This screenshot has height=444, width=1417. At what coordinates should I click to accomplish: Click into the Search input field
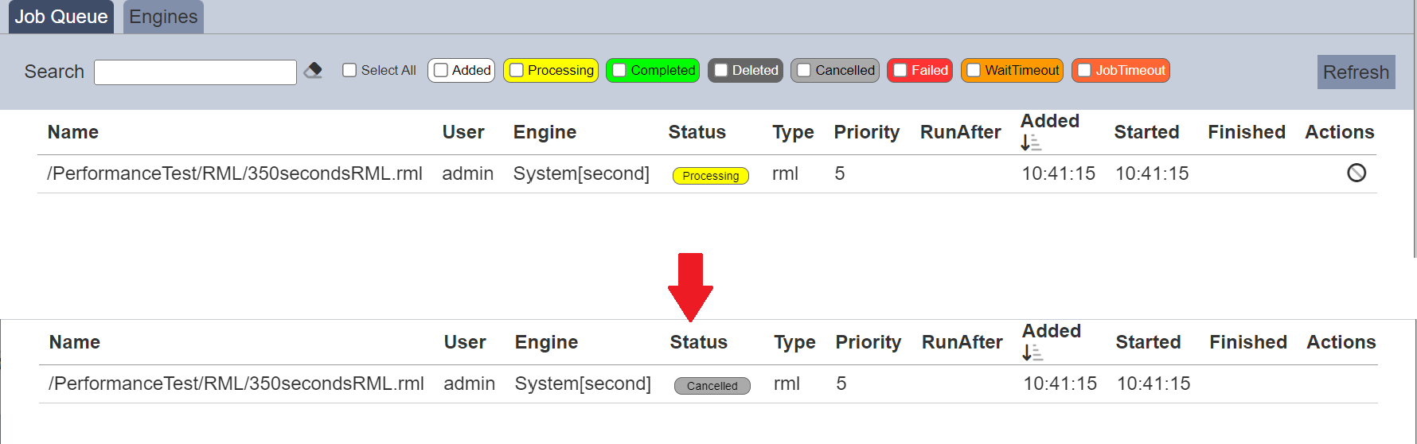coord(195,72)
